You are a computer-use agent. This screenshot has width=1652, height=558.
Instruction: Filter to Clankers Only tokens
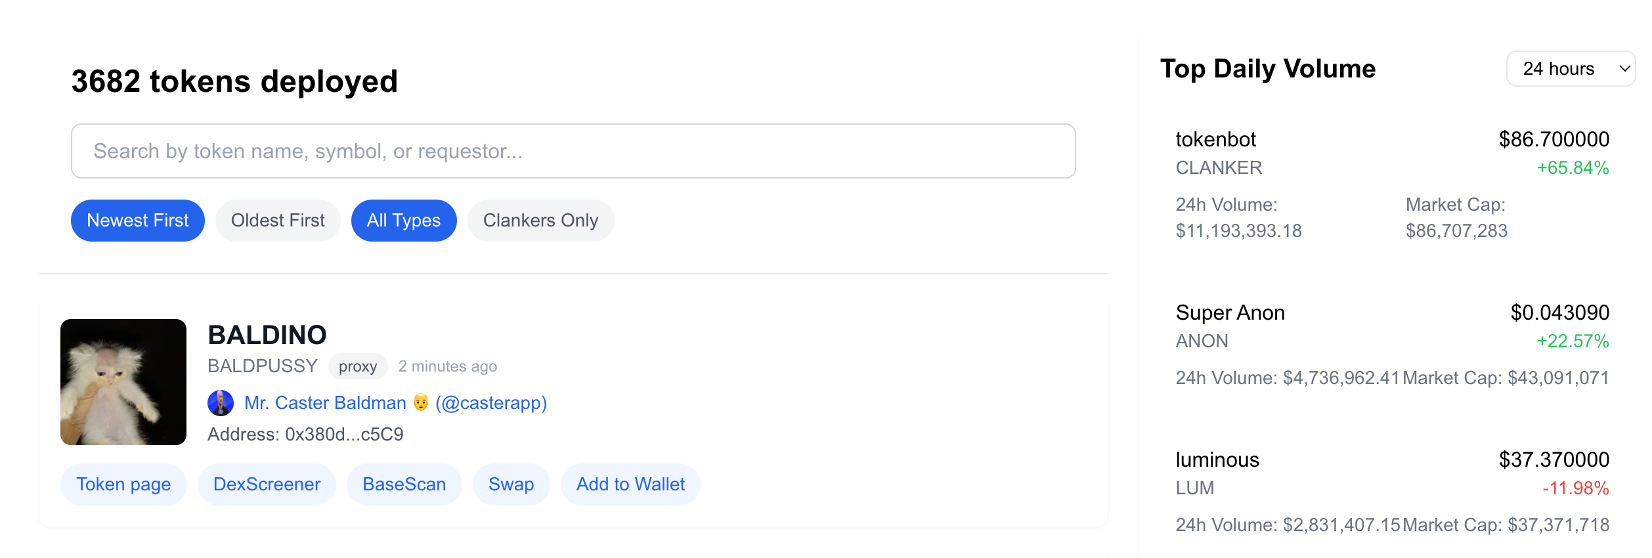click(x=540, y=221)
